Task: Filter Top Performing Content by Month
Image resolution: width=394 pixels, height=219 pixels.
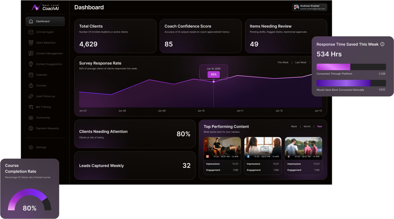Action: click(307, 126)
